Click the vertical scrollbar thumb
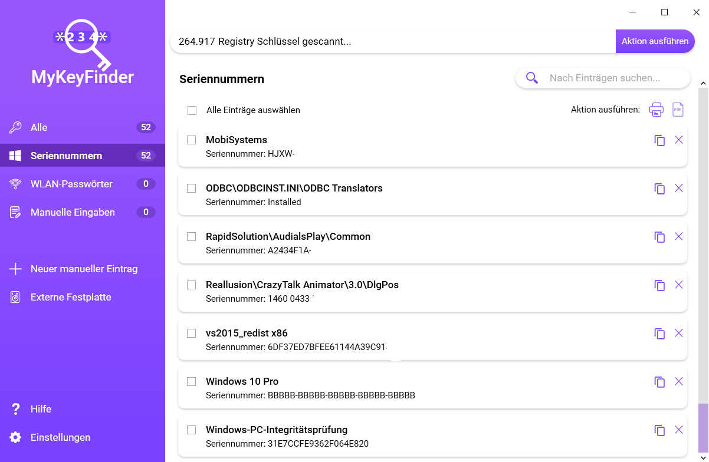The width and height of the screenshot is (709, 462). pyautogui.click(x=703, y=428)
